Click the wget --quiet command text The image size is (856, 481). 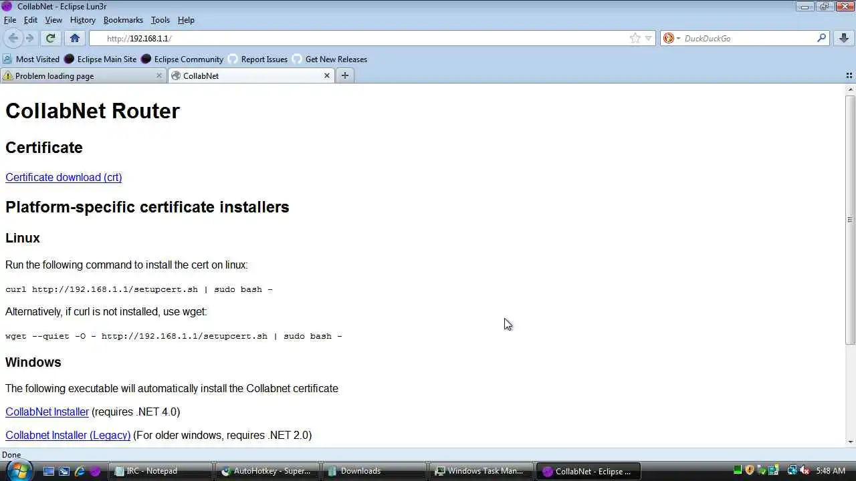pos(174,336)
